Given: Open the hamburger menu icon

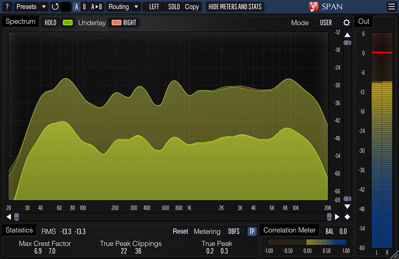Looking at the screenshot, I should [x=391, y=6].
